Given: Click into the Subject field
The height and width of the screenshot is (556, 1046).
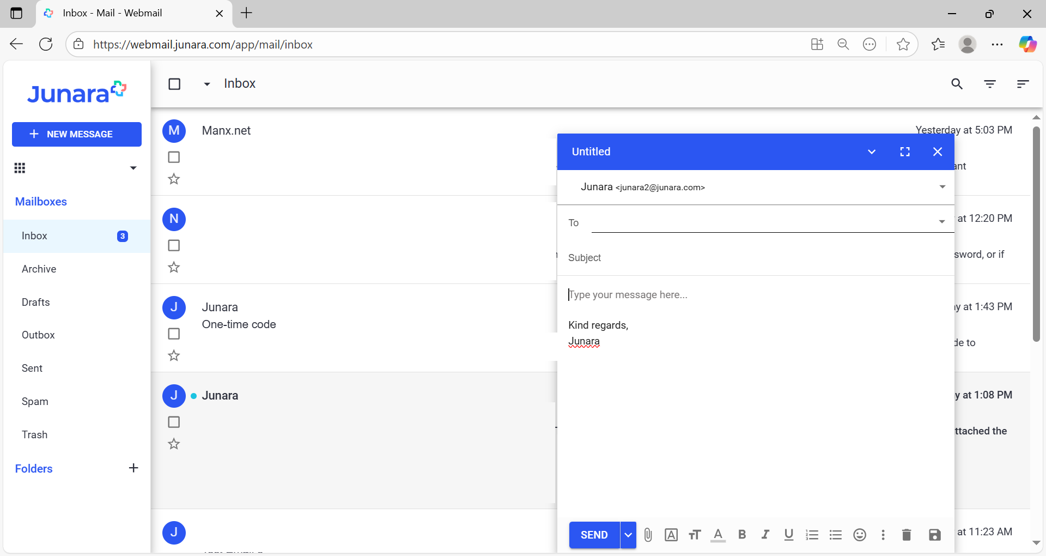Looking at the screenshot, I should pyautogui.click(x=756, y=258).
